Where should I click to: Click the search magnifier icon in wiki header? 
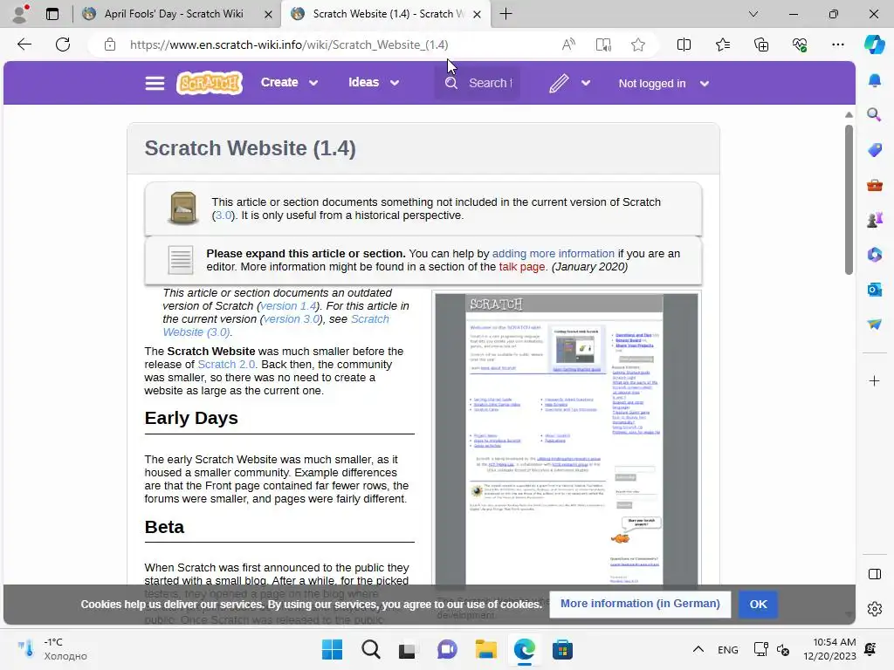pos(451,83)
